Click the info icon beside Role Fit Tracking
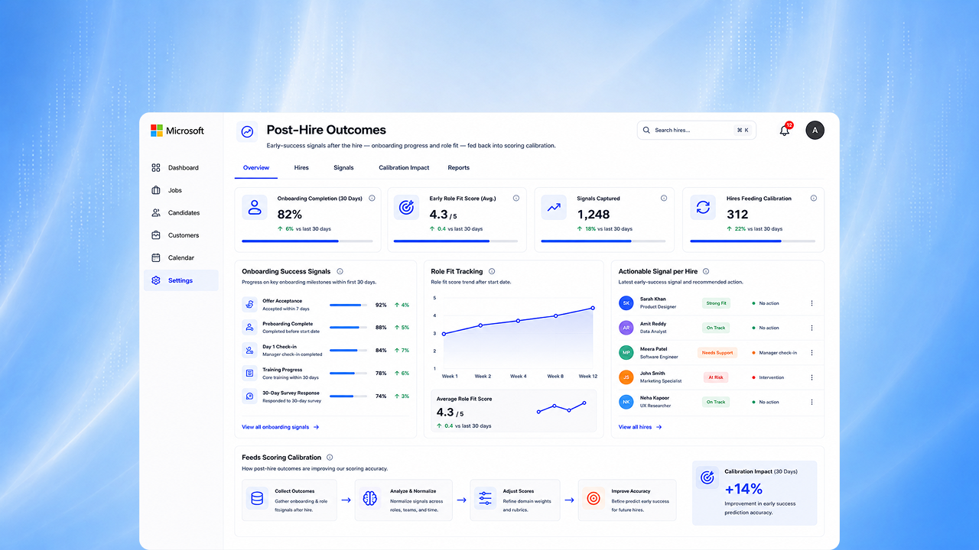 click(492, 271)
